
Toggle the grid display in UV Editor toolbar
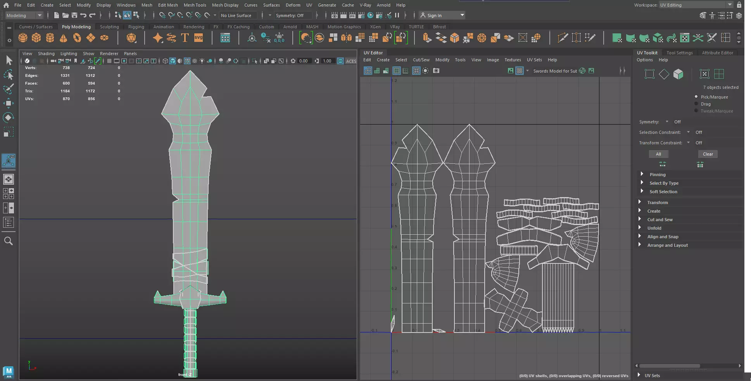click(416, 71)
